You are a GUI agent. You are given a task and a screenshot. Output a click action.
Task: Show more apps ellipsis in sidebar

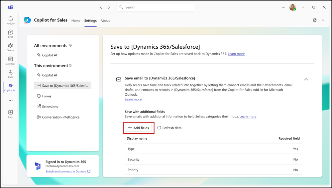(x=10, y=101)
